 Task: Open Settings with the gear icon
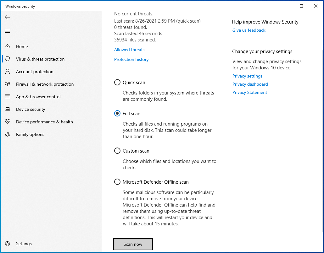[8, 243]
